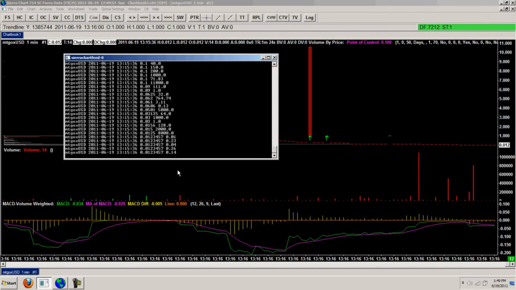Viewport: 516px width, 290px height.
Task: Click the compress bar spacing '> <' icon
Action: [x=156, y=17]
